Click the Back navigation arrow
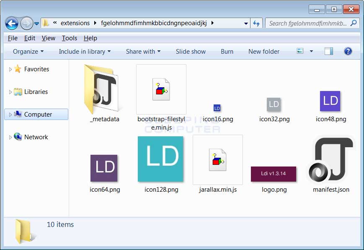The height and width of the screenshot is (250, 364). 12,23
